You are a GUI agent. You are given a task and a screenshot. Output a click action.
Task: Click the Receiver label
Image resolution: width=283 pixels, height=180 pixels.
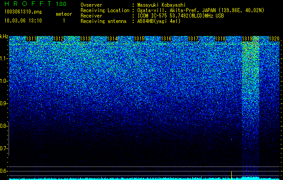pyautogui.click(x=91, y=16)
